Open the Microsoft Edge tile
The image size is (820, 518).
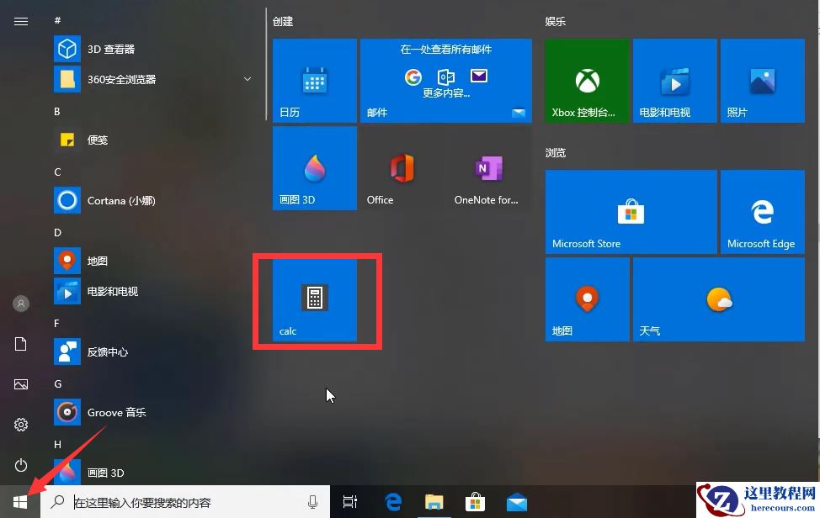coord(762,211)
